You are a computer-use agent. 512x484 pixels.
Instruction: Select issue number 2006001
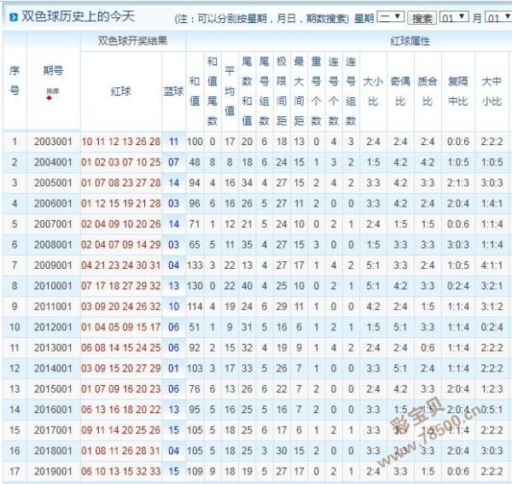[53, 203]
